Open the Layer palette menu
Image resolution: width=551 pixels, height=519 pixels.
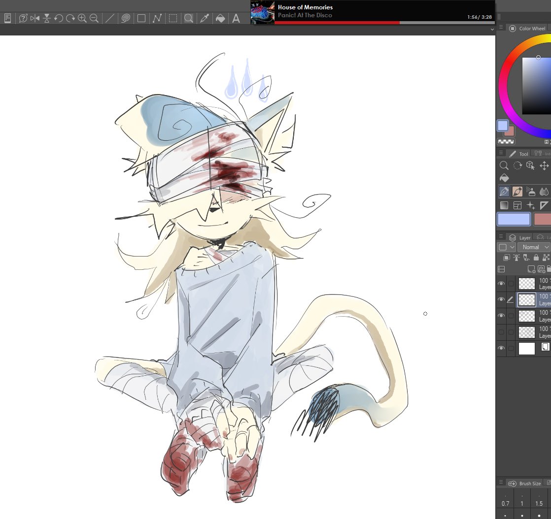[x=501, y=236]
